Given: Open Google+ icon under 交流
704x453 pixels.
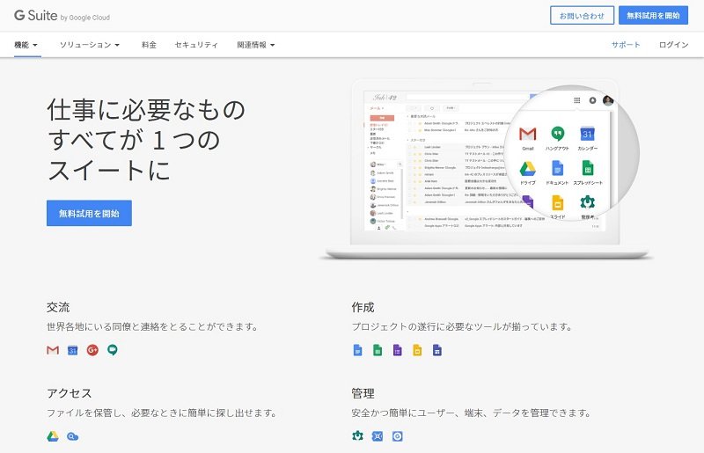Looking at the screenshot, I should pos(92,350).
